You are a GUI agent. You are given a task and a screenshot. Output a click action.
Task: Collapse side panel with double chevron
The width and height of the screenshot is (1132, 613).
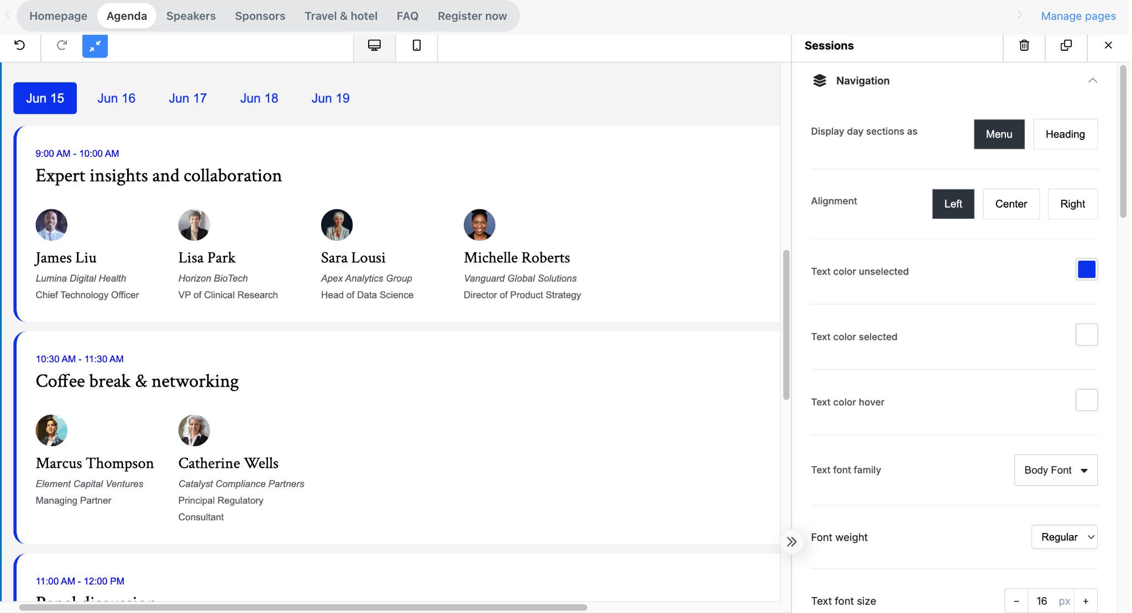[792, 542]
